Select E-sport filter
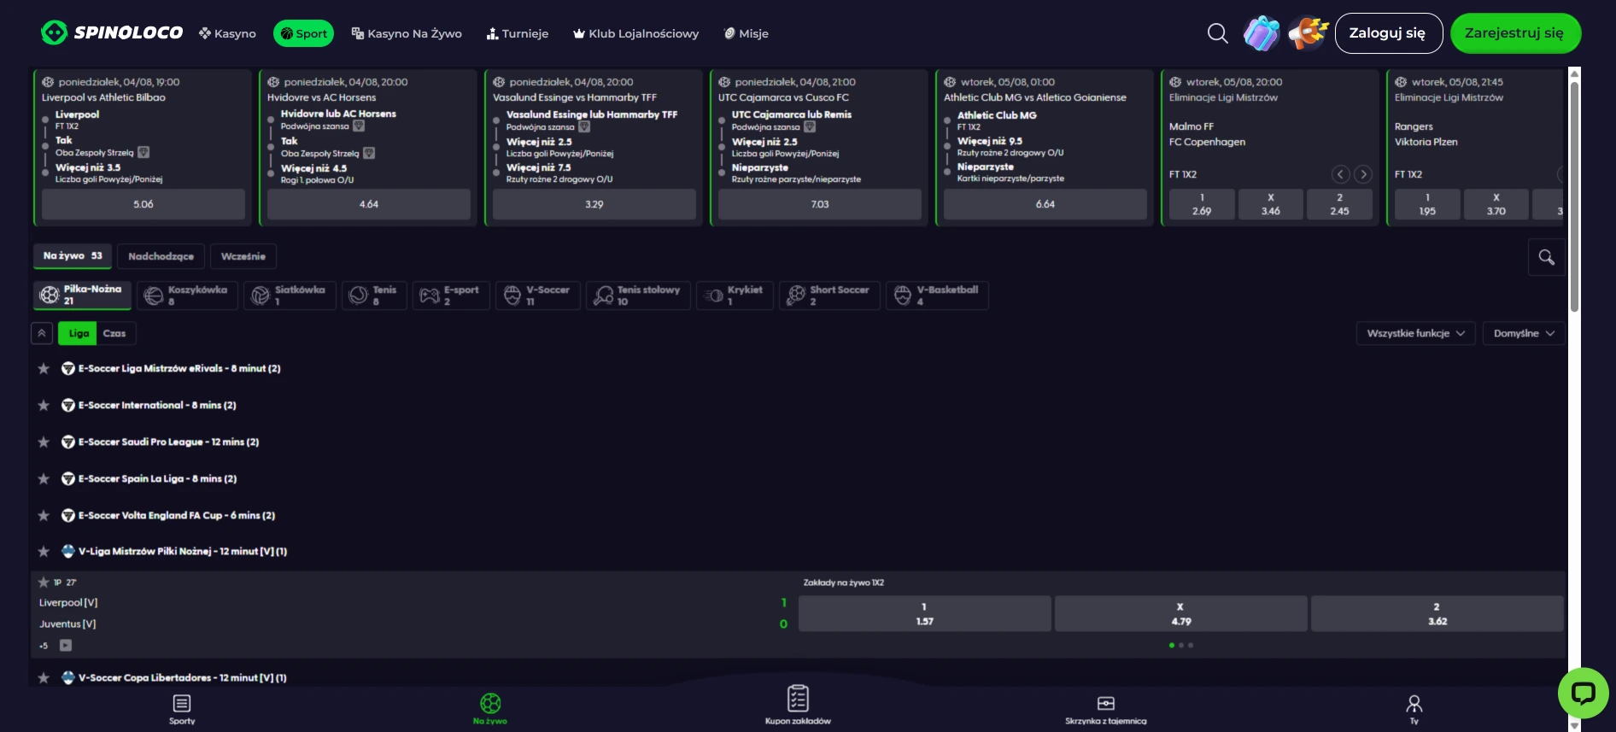The image size is (1616, 732). [451, 295]
